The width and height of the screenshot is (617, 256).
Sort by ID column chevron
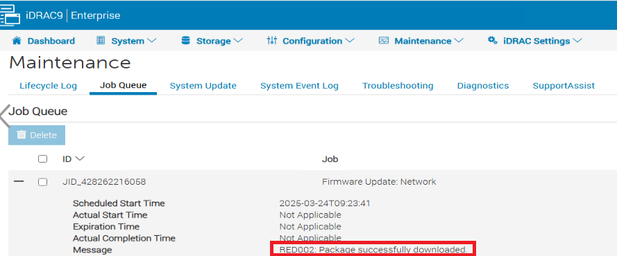pyautogui.click(x=80, y=158)
